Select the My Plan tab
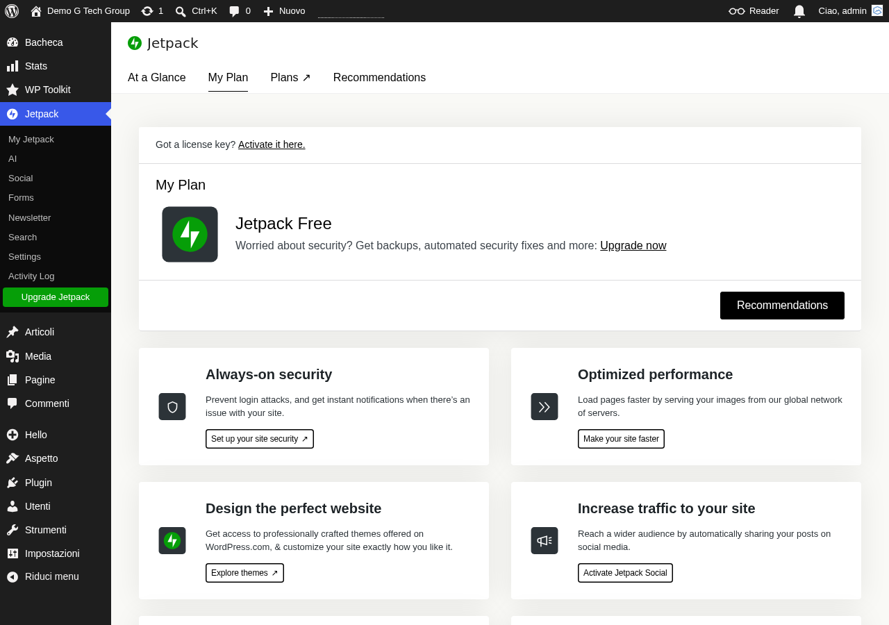This screenshot has width=889, height=625. (x=228, y=78)
